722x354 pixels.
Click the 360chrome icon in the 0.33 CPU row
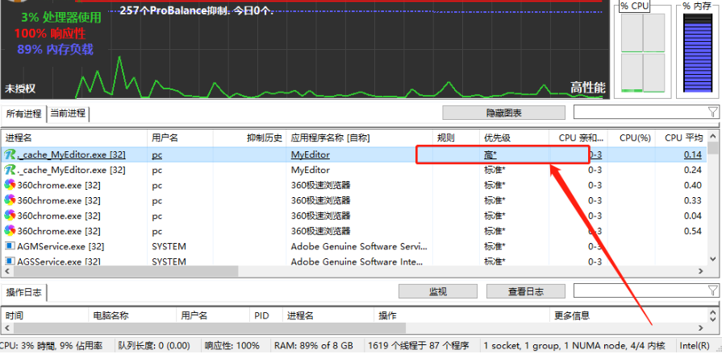tap(10, 200)
